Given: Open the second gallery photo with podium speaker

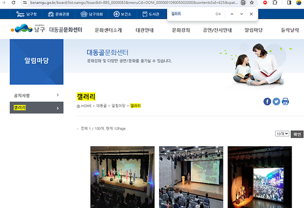Looking at the screenshot, I should pyautogui.click(x=191, y=177).
